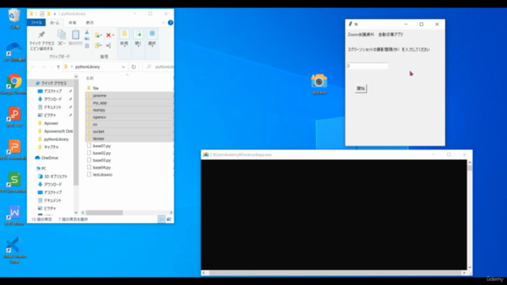This screenshot has height=285, width=507.
Task: Click Properties icon in Explorer title bar
Action: [x=42, y=13]
